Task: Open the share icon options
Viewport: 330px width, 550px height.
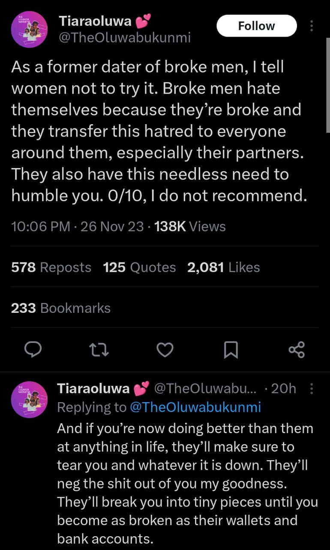Action: tap(297, 350)
